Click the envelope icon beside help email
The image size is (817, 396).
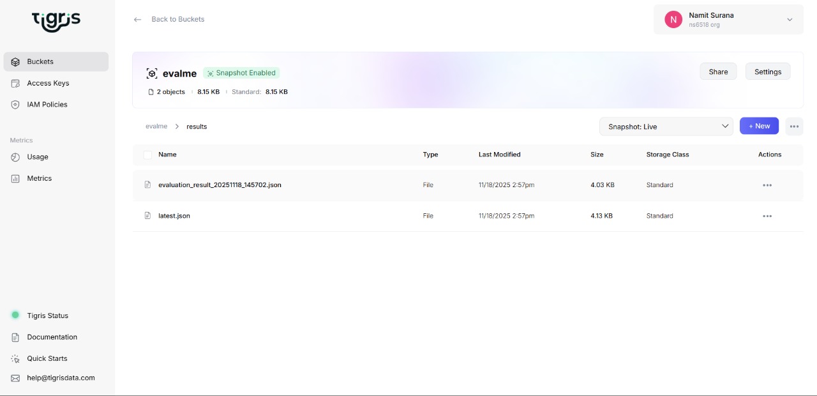16,378
